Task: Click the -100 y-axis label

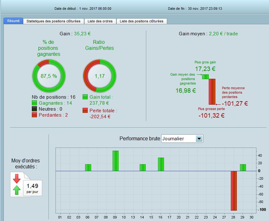Action: pos(262,210)
